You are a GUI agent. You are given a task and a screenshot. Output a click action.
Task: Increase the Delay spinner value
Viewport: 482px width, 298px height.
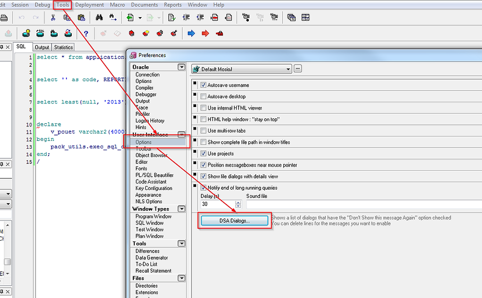tap(238, 202)
